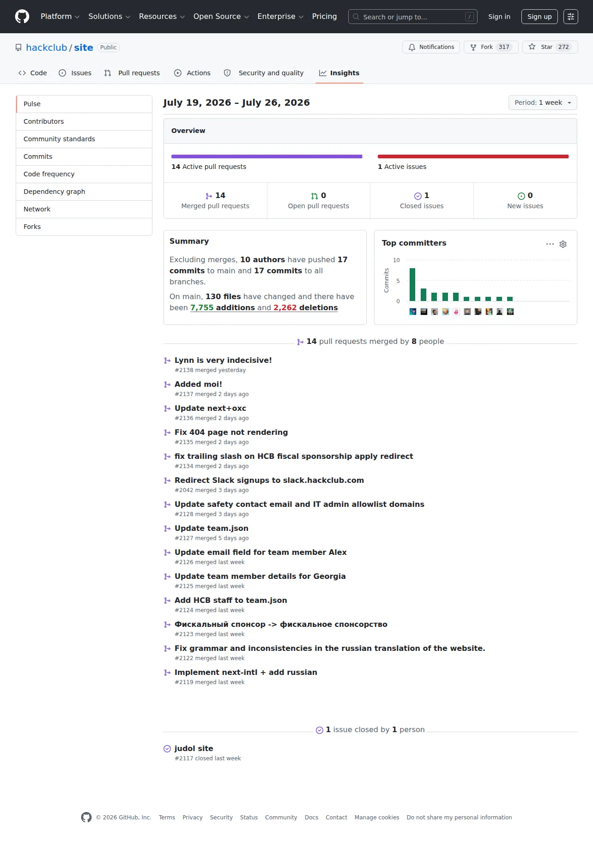Open Notifications bell for this repo

[431, 47]
